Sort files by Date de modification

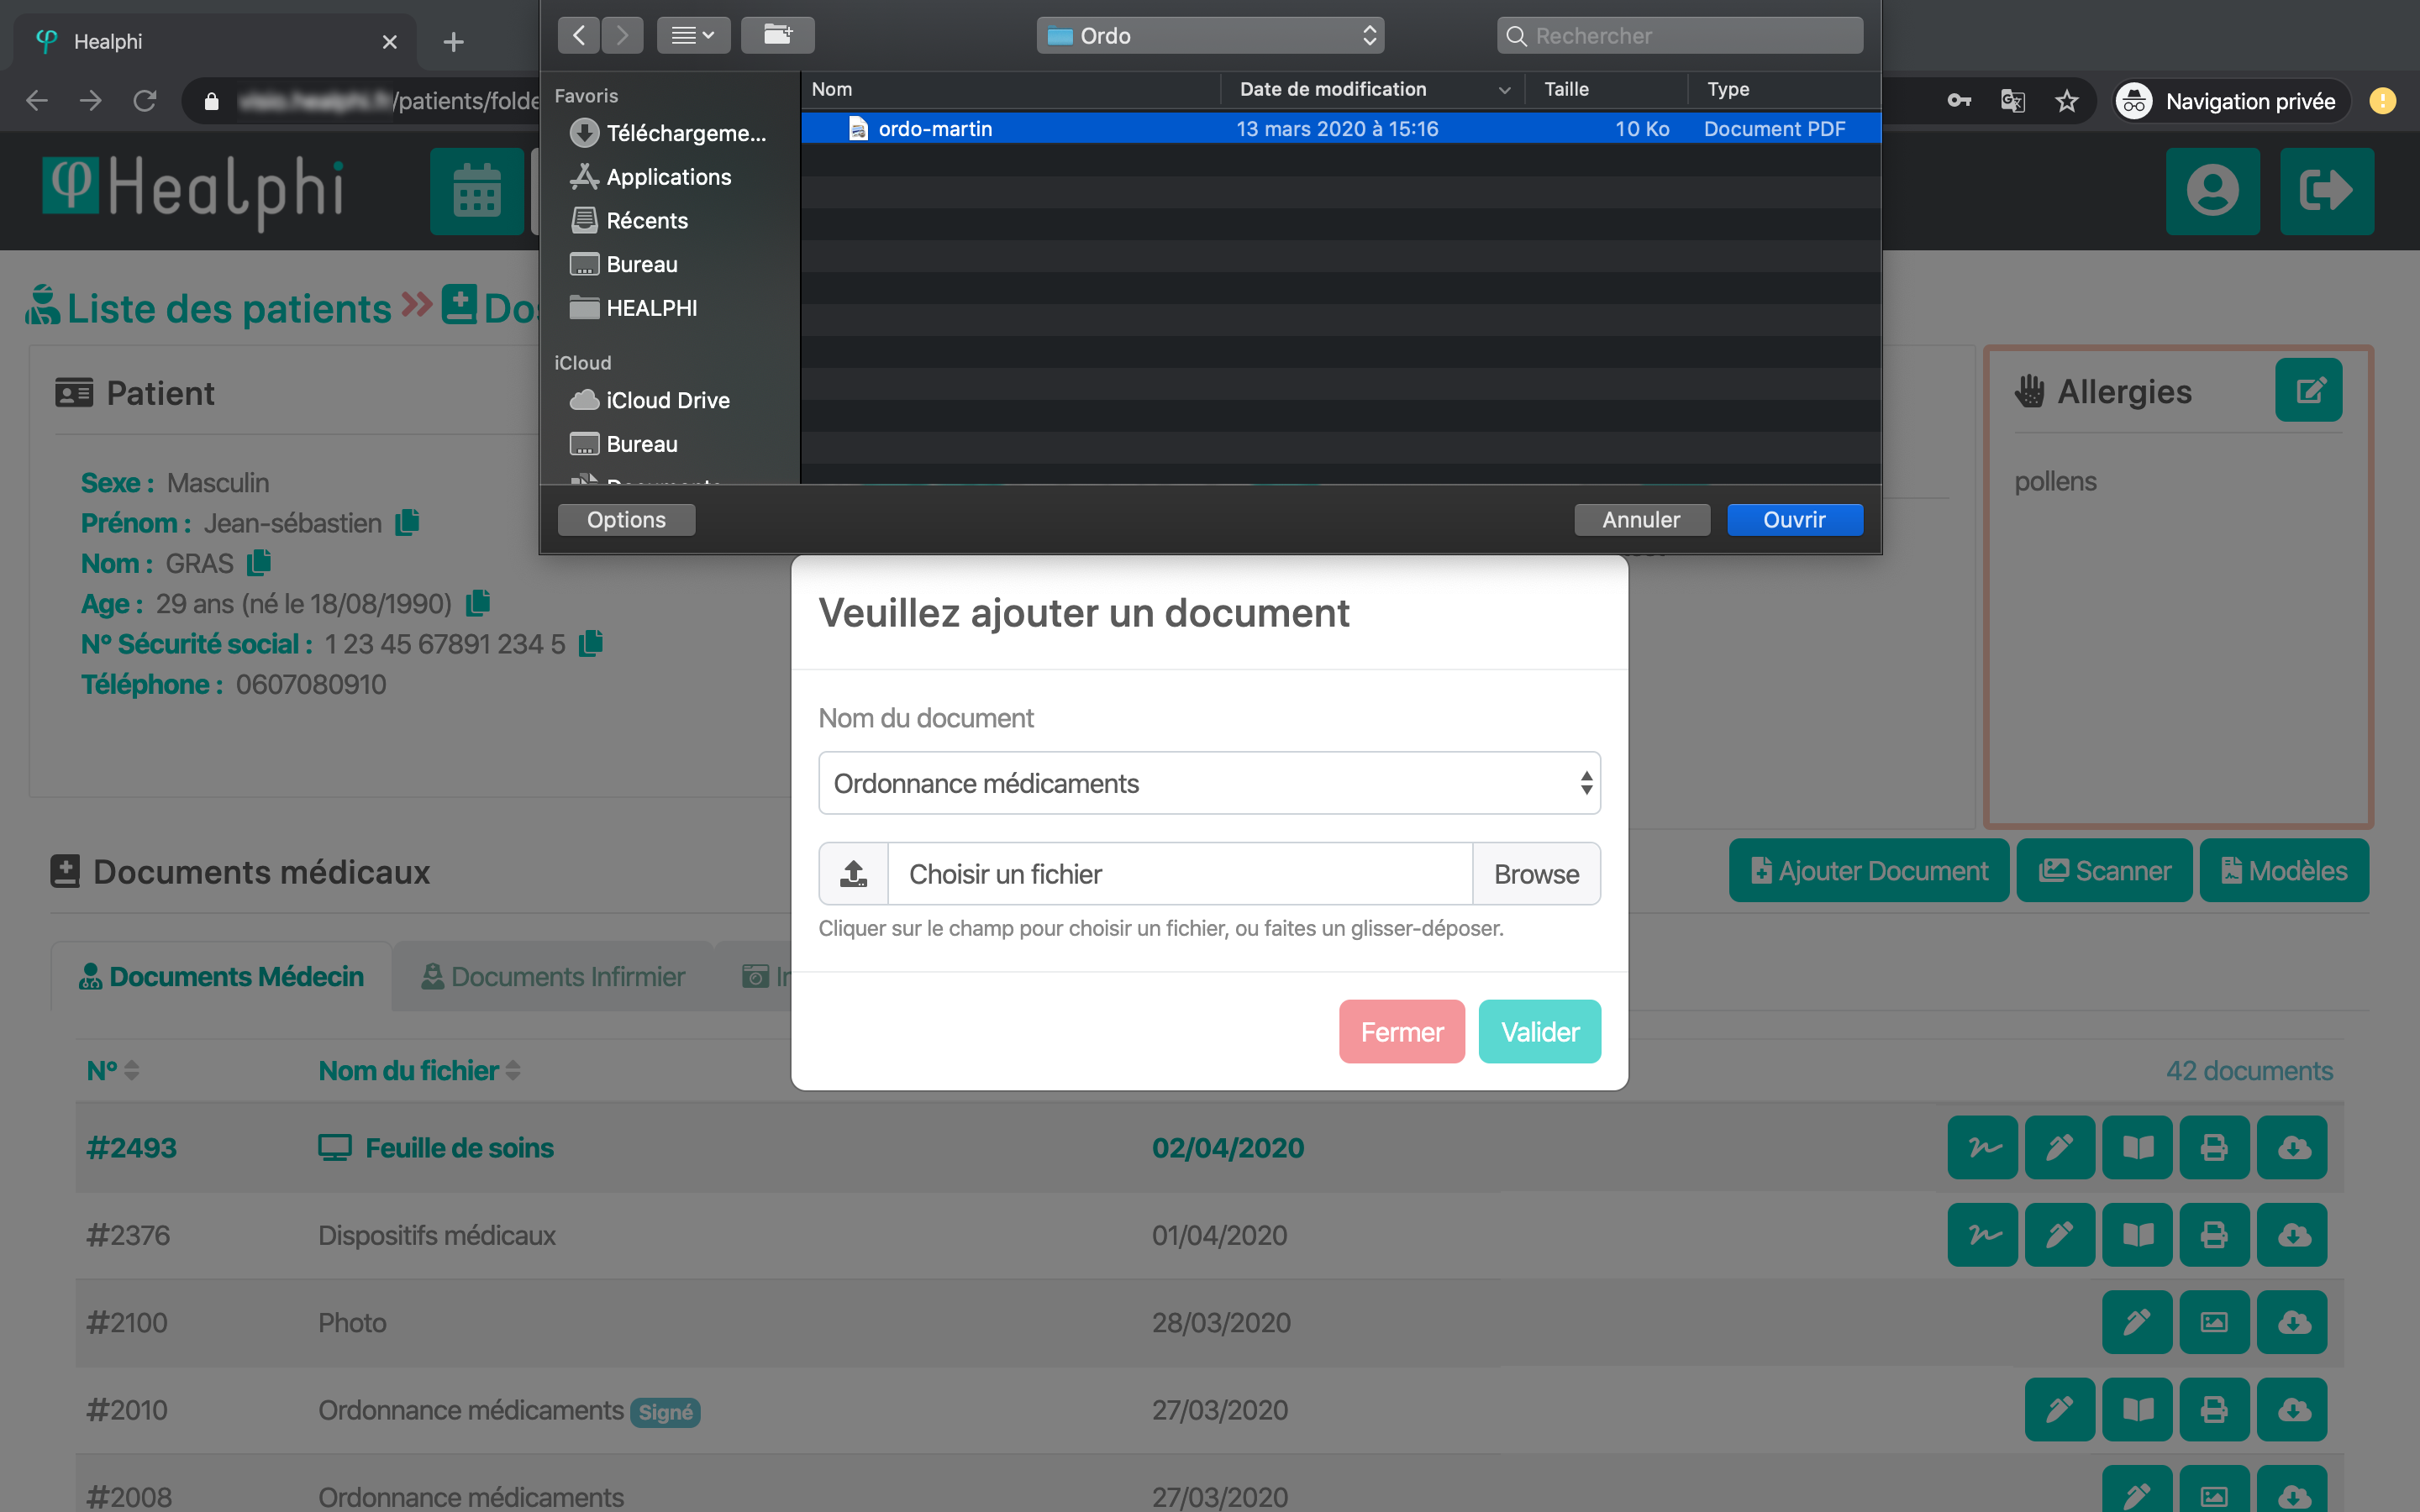click(x=1373, y=89)
